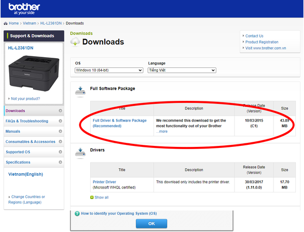304x232 pixels.
Task: Click arrow icon next to FAQs & Troubleshooting
Action: coord(60,121)
